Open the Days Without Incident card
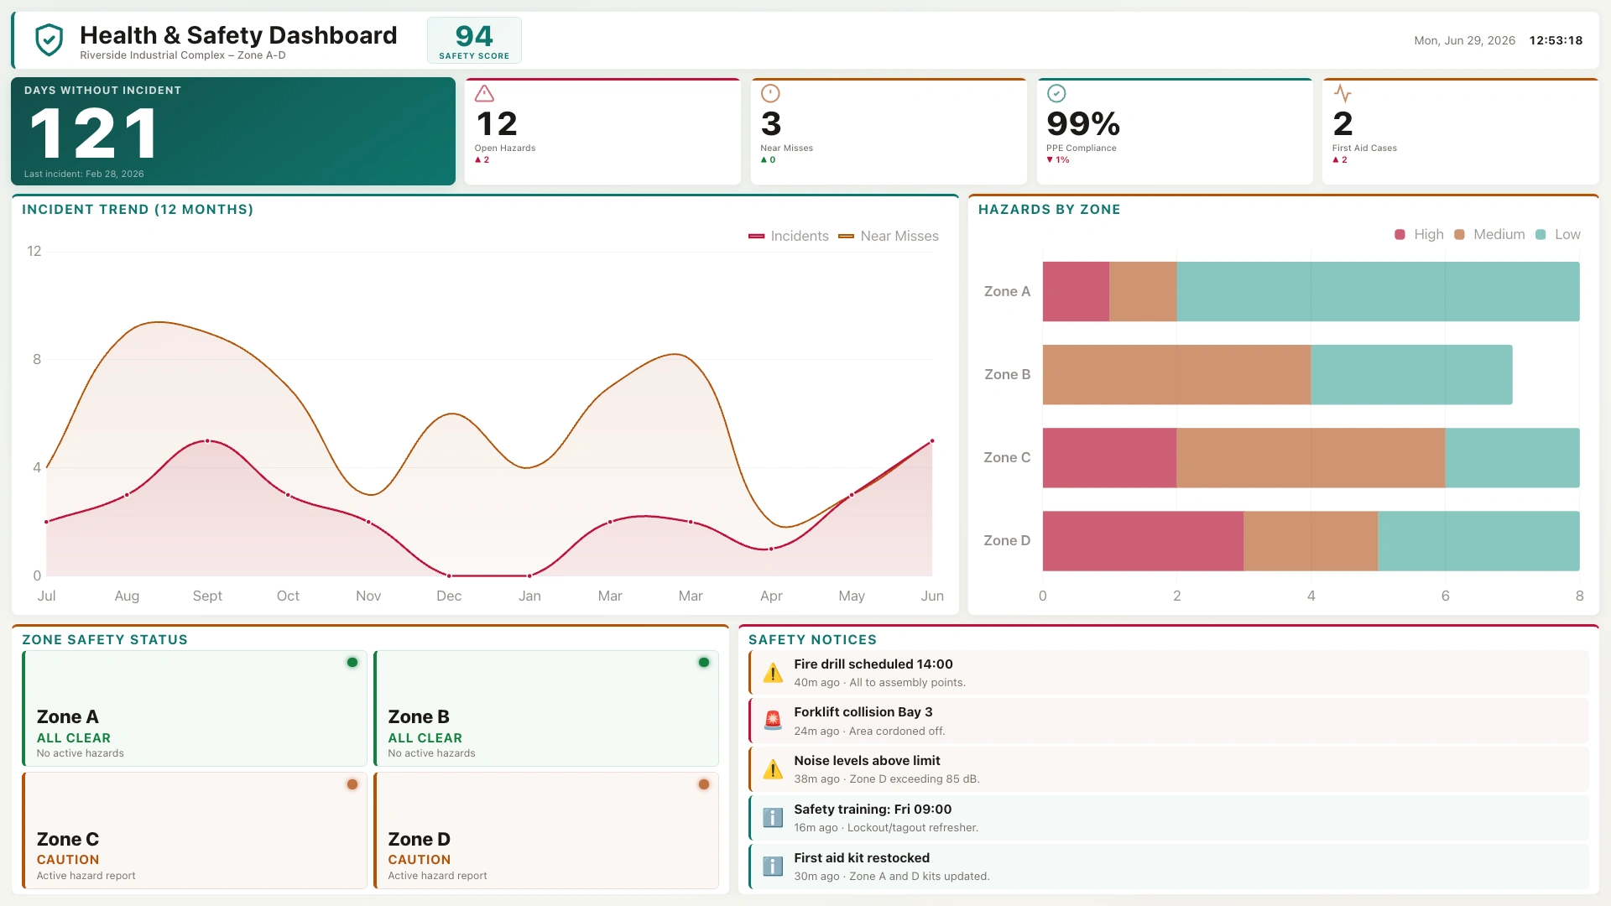The width and height of the screenshot is (1611, 906). (233, 132)
